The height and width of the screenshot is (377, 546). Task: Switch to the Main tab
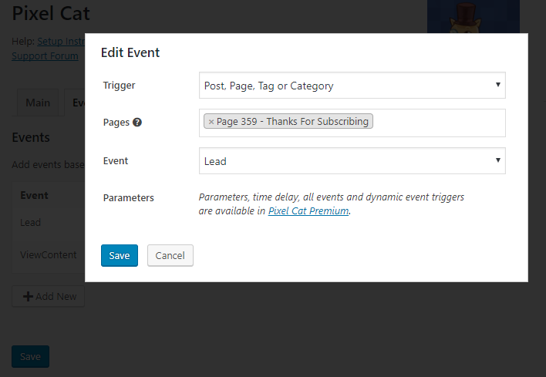coord(38,103)
